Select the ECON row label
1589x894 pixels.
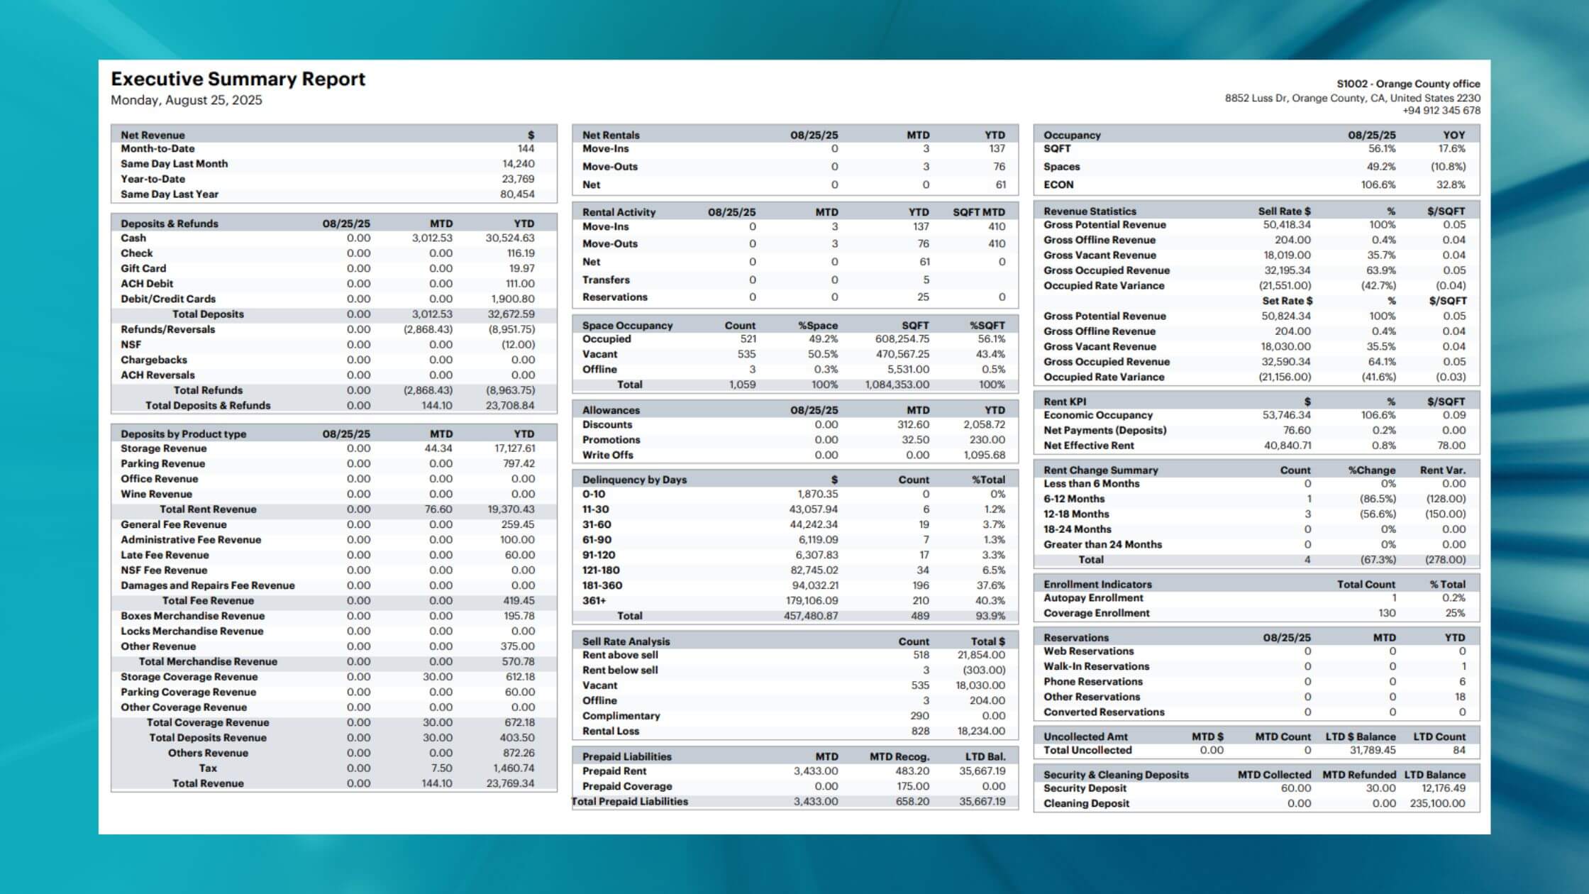tap(1058, 184)
